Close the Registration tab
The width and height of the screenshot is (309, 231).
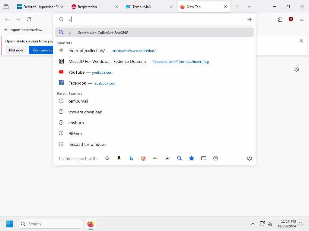(x=117, y=7)
